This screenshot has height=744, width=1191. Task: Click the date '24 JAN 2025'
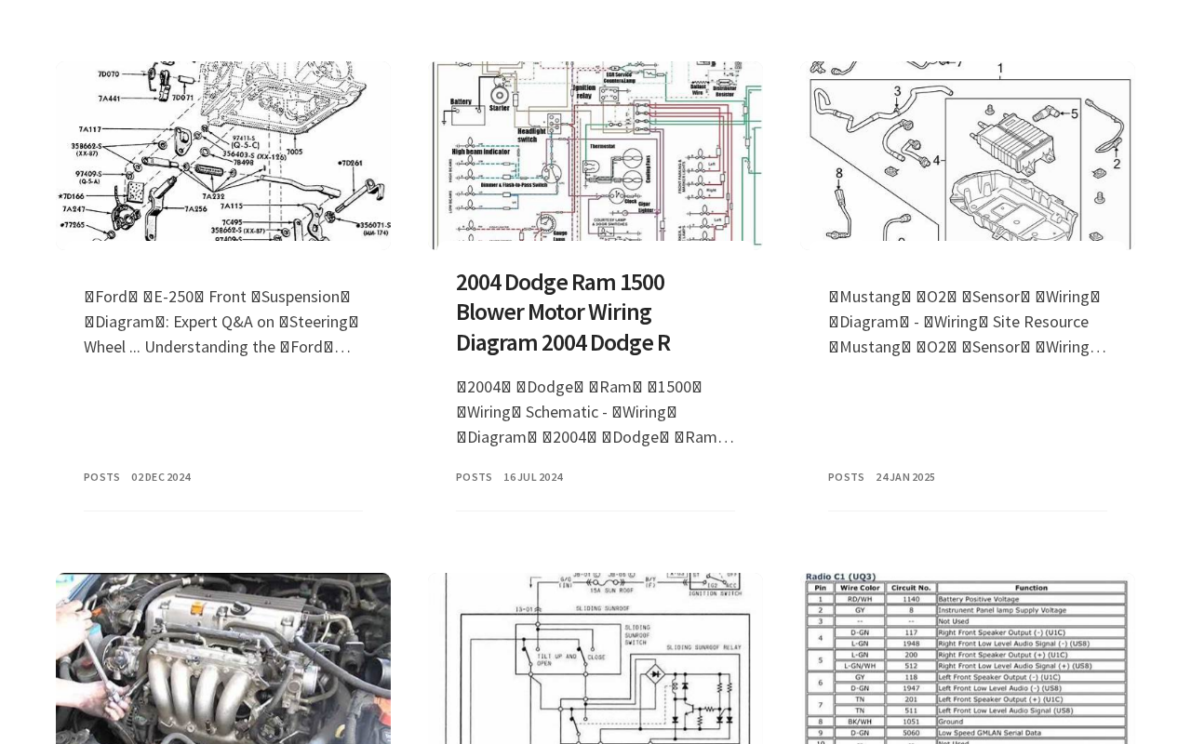pos(905,476)
